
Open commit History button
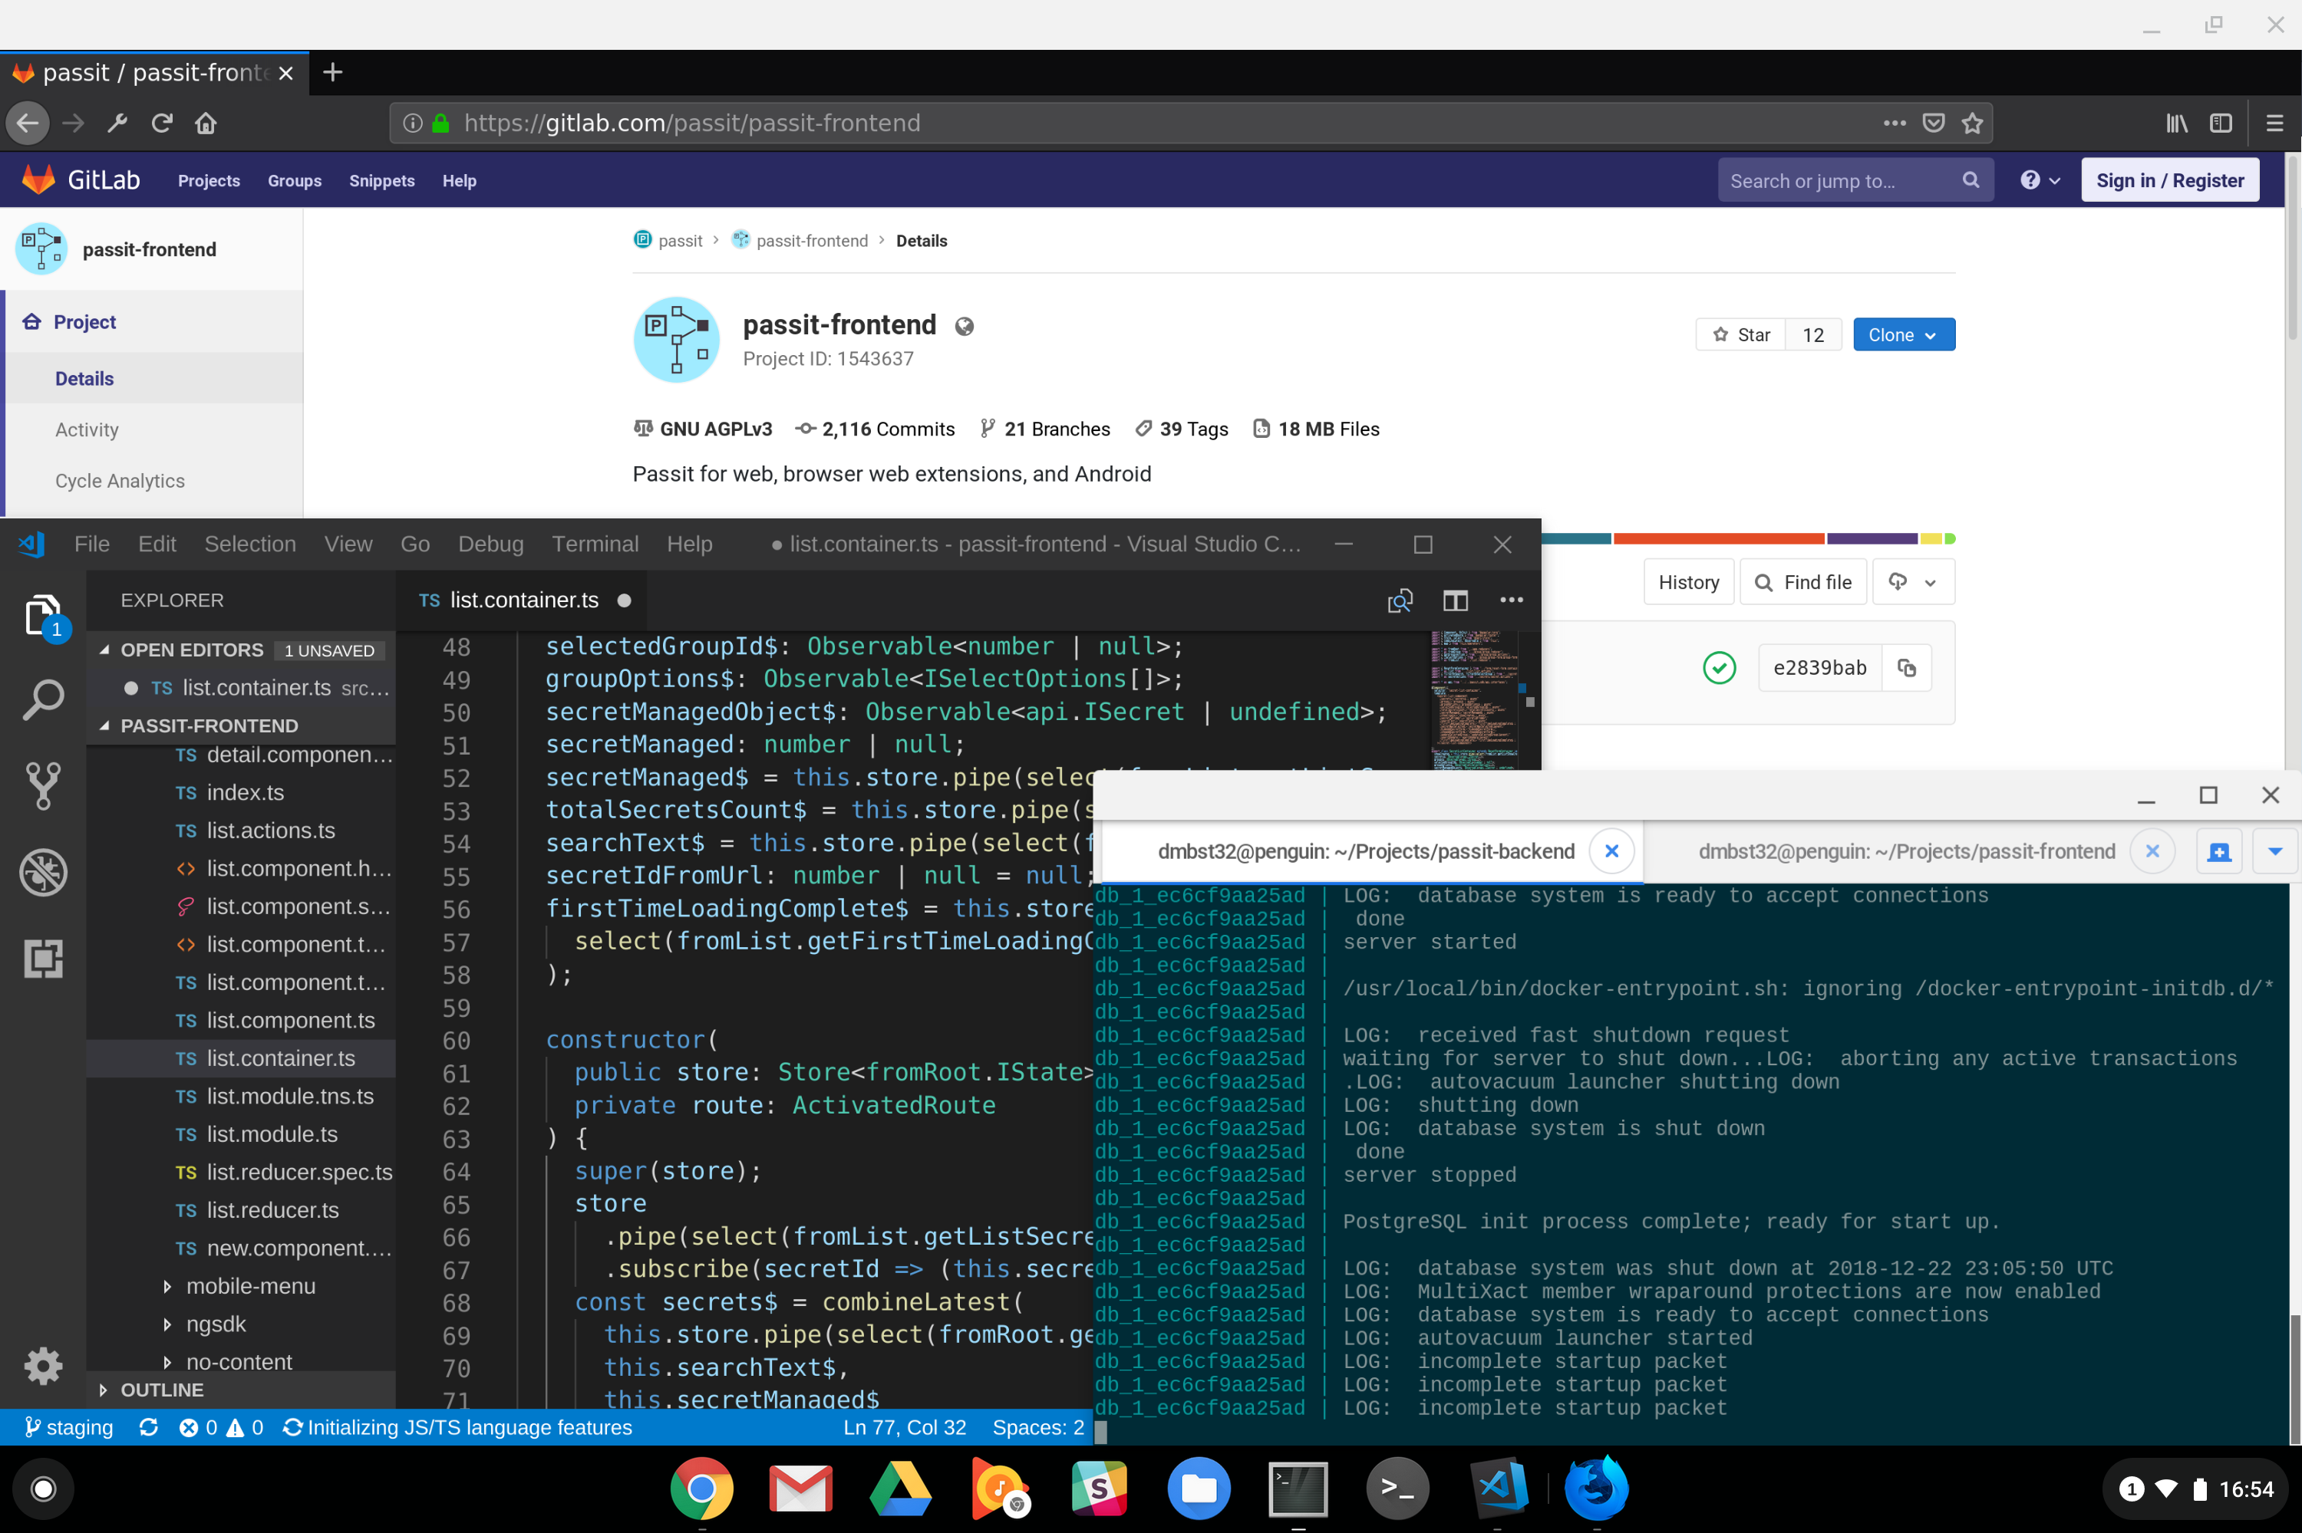coord(1689,582)
